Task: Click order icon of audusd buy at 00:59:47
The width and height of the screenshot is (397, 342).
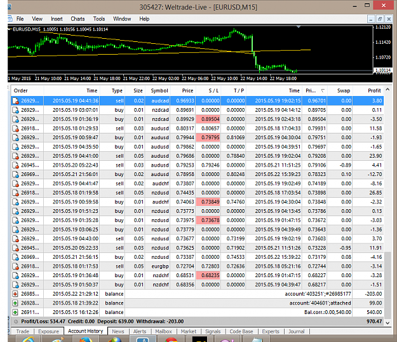Action: pos(16,137)
